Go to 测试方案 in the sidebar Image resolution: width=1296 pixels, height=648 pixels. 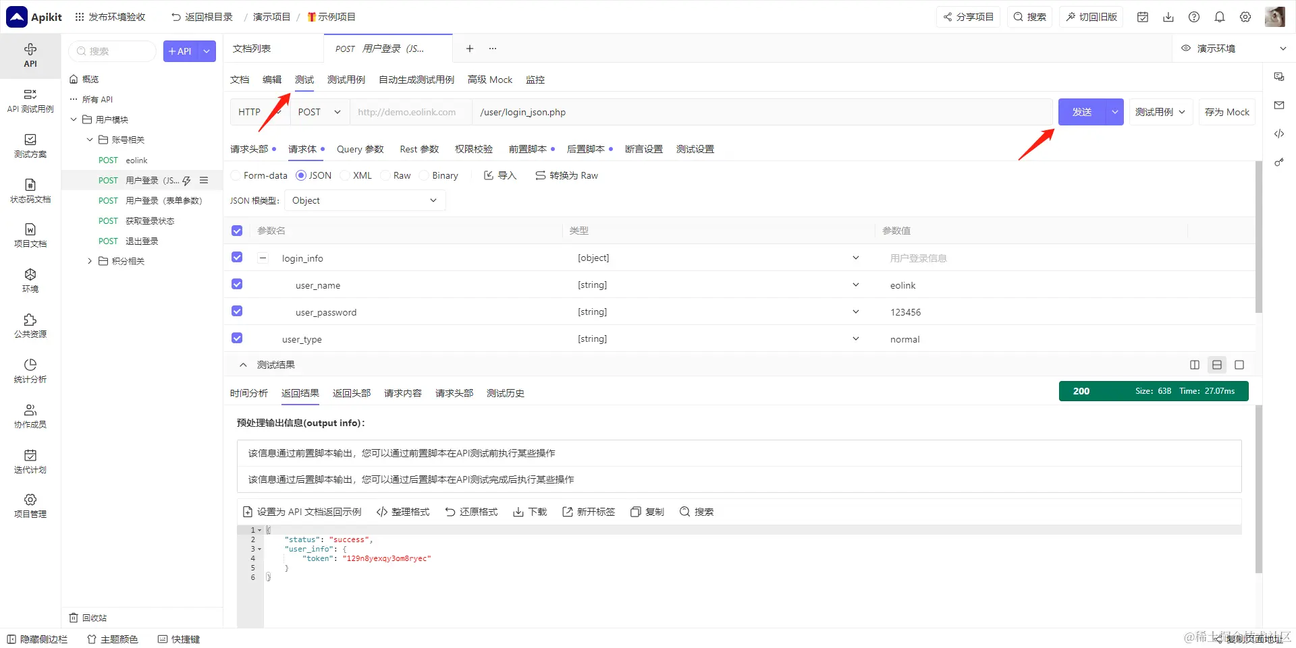tap(30, 146)
